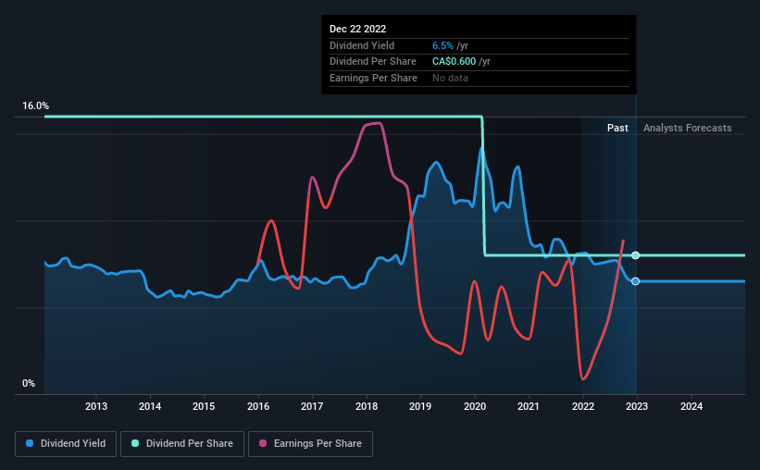The width and height of the screenshot is (760, 470).
Task: Click the 6.5% dividend yield value
Action: pos(442,45)
